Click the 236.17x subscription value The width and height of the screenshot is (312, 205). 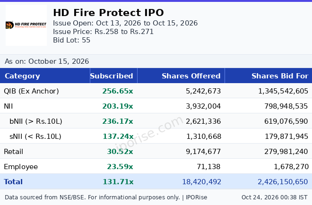(x=118, y=121)
